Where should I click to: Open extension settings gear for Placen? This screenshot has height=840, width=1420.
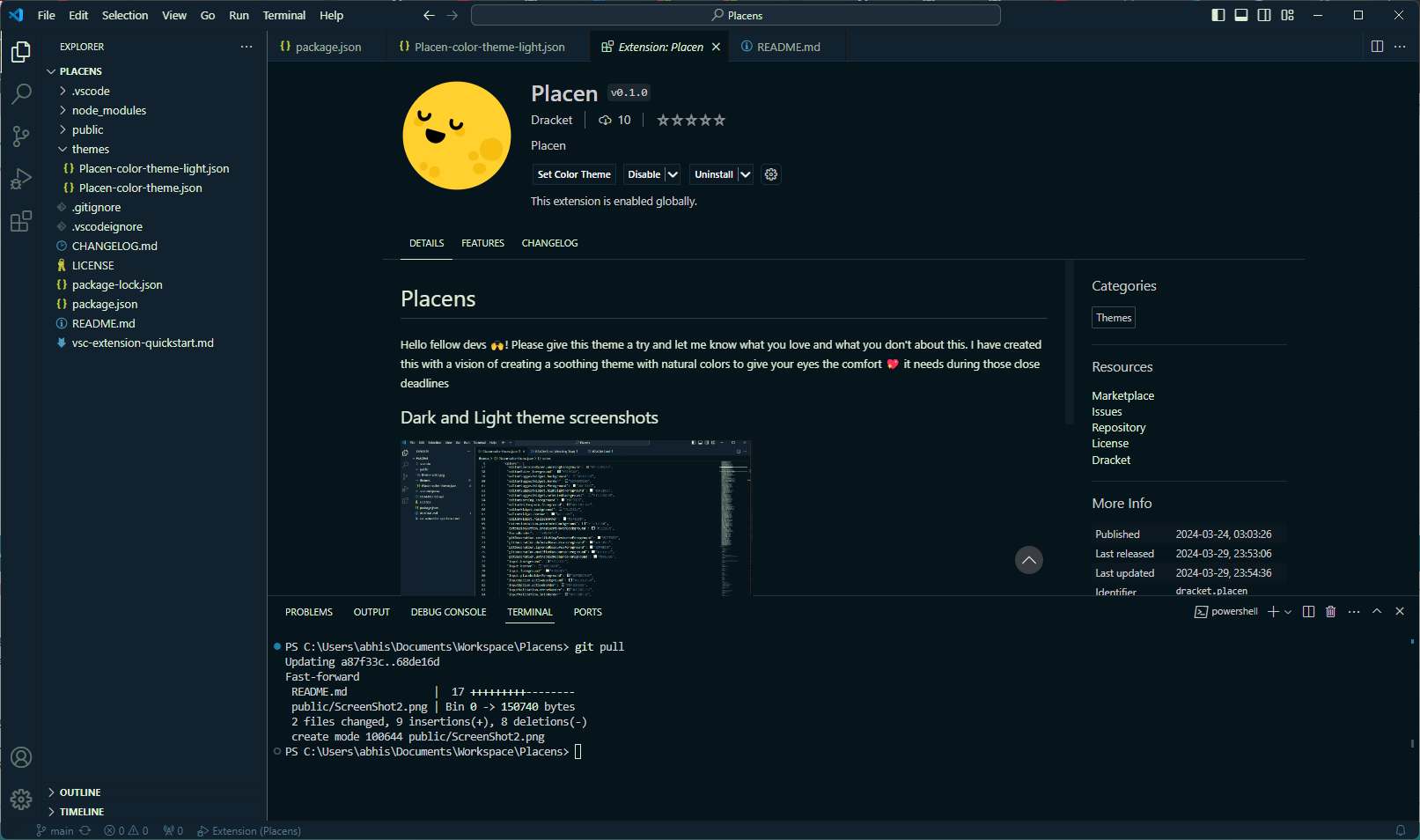point(771,174)
